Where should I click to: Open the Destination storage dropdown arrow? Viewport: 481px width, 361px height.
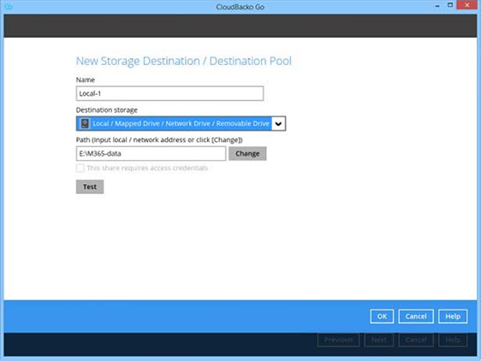[x=278, y=123]
